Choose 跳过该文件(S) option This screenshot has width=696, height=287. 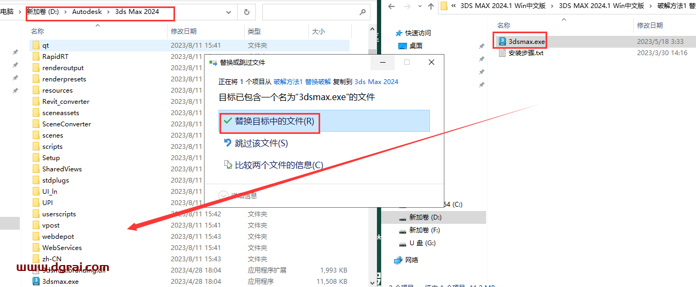point(261,143)
